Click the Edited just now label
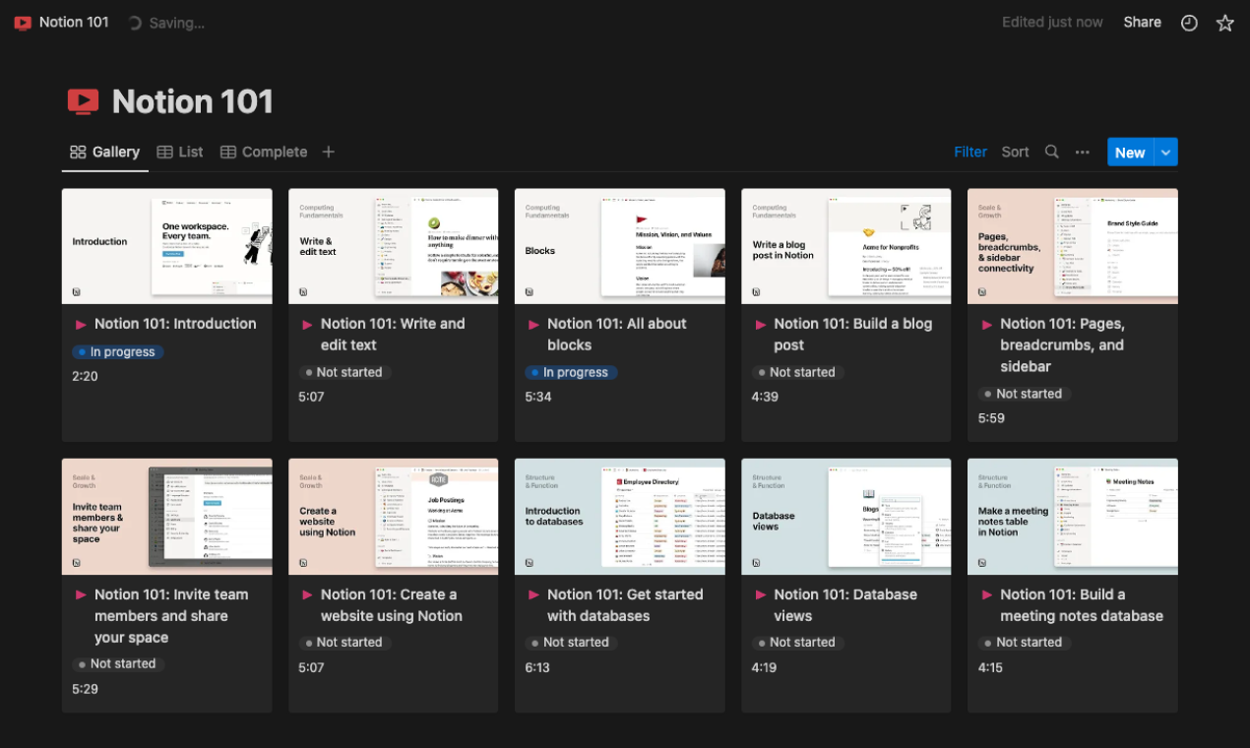 pyautogui.click(x=1052, y=23)
